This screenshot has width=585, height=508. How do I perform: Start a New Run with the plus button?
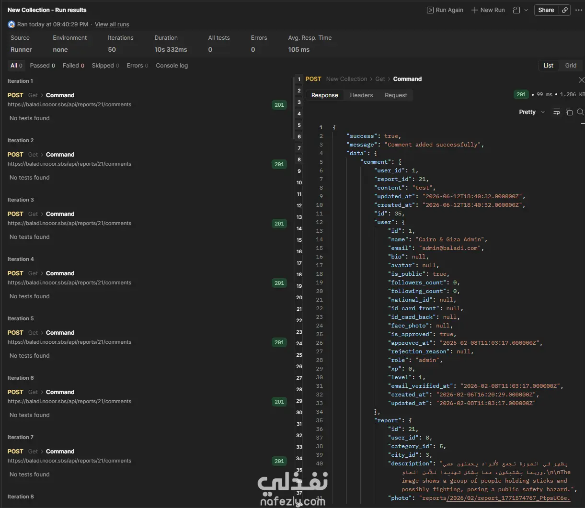475,10
